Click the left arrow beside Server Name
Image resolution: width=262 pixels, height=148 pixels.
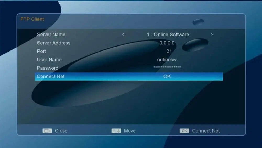point(123,35)
